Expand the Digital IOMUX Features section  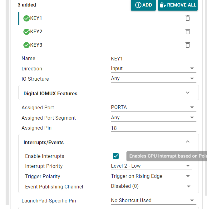[109, 93]
